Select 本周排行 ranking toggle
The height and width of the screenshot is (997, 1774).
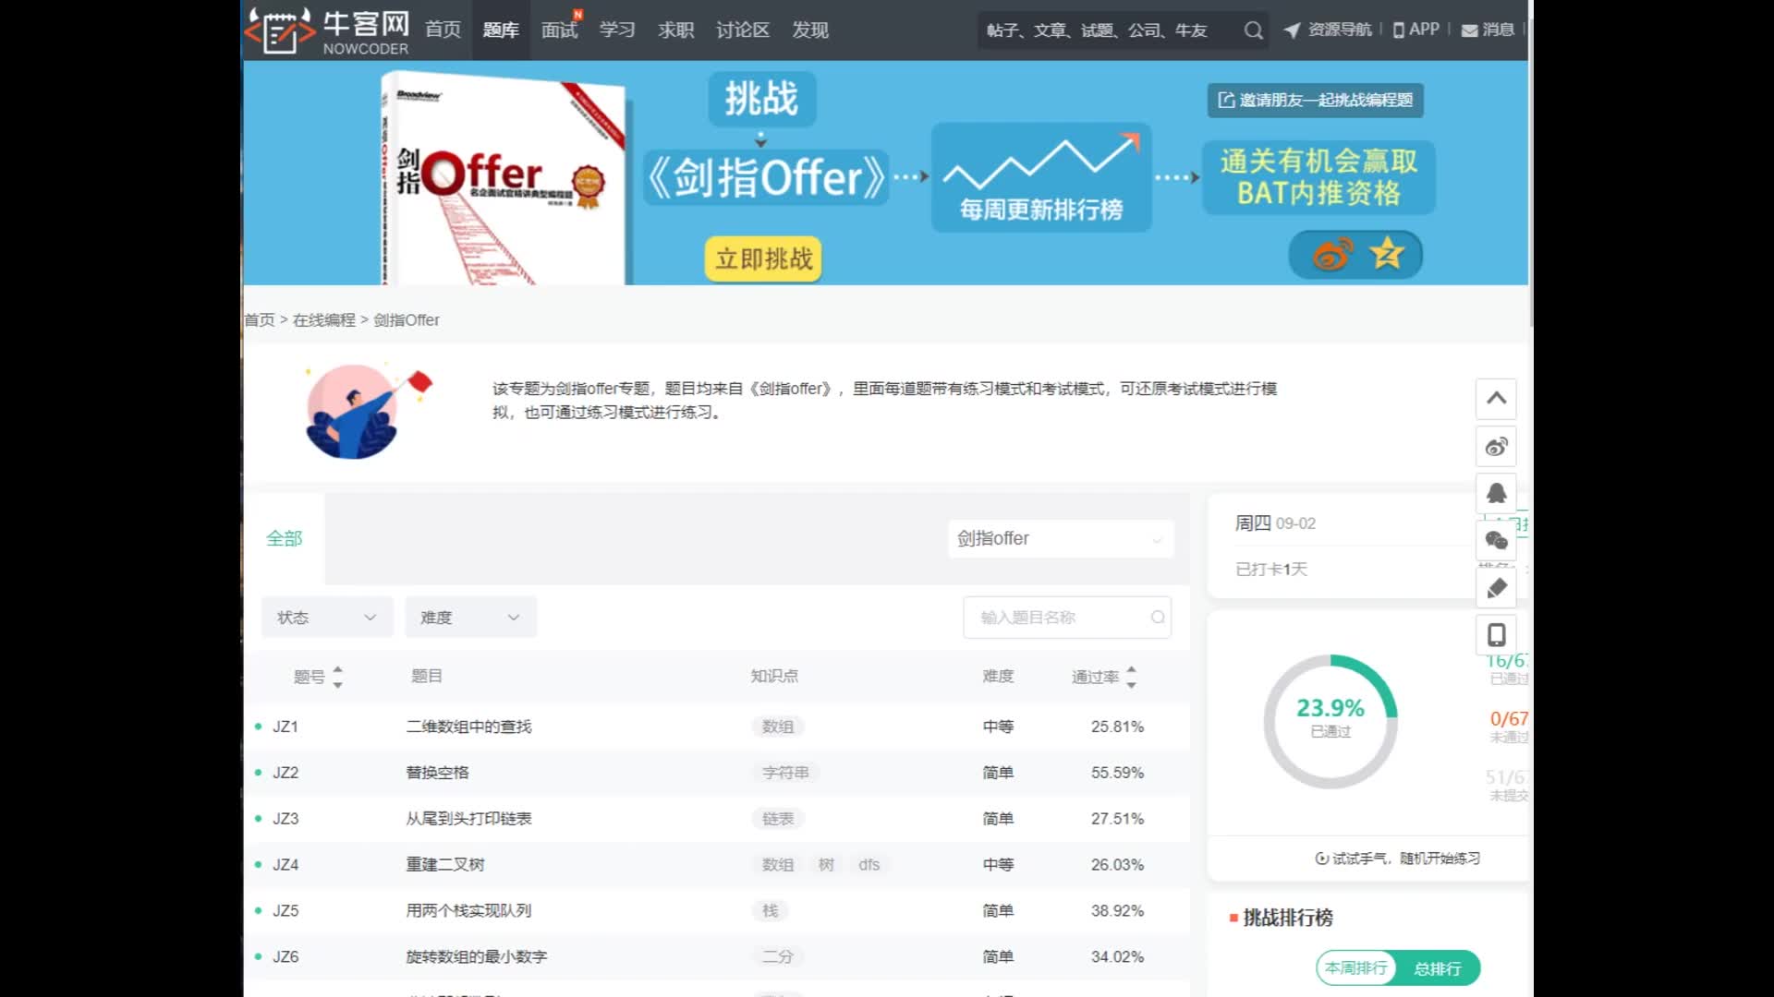(x=1355, y=968)
